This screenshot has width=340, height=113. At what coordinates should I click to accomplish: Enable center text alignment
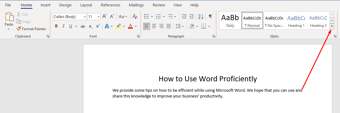154,26
